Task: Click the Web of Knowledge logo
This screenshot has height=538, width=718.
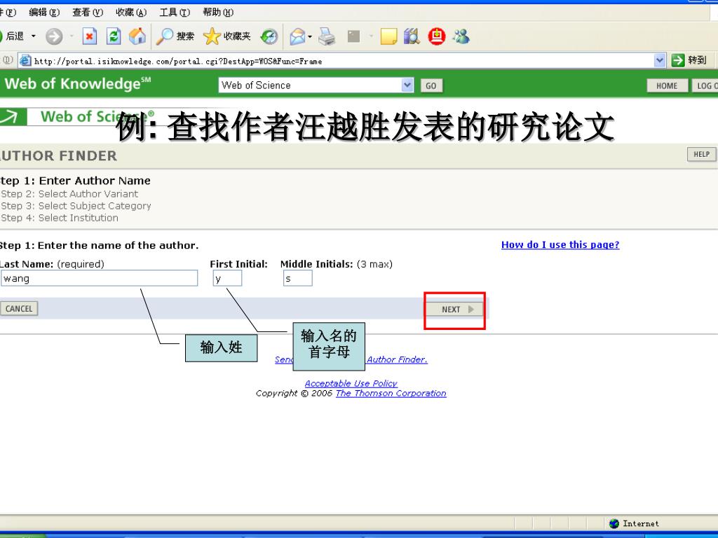Action: [x=77, y=84]
